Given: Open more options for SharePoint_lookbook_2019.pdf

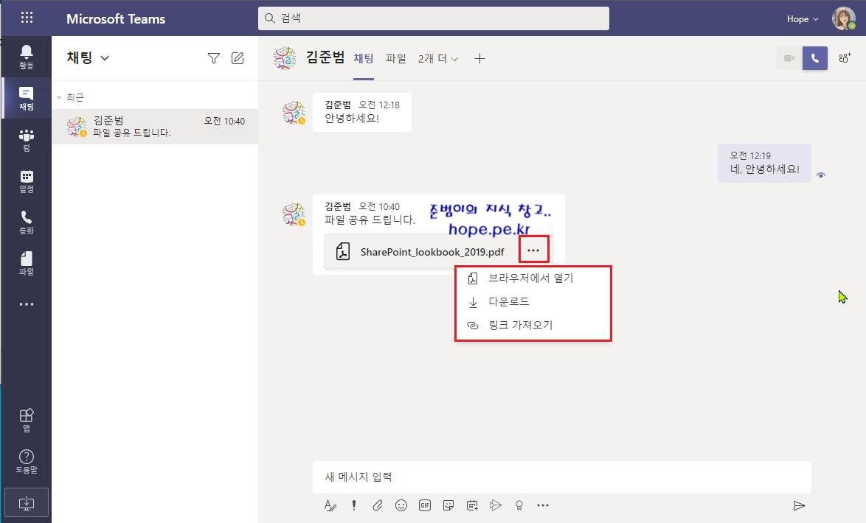Looking at the screenshot, I should 533,250.
